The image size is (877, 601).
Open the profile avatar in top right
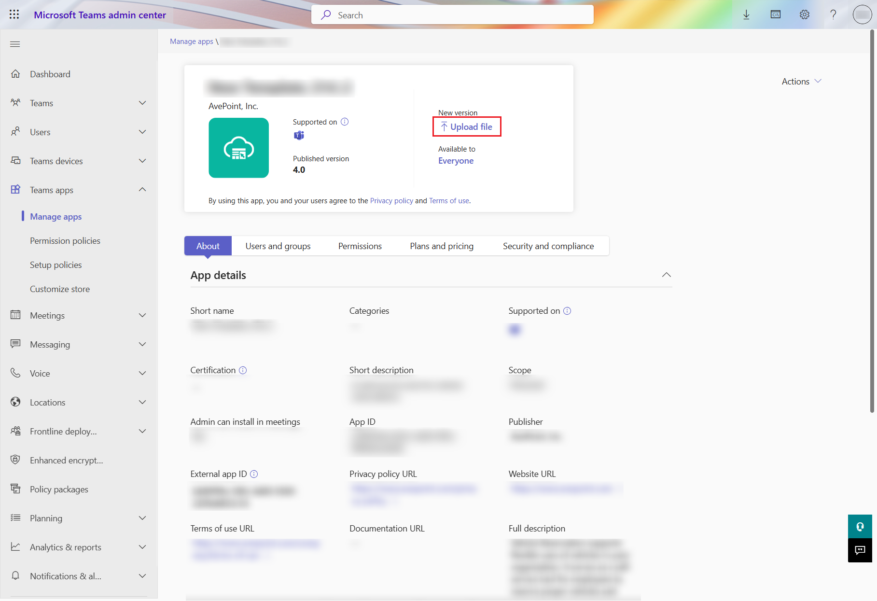pyautogui.click(x=862, y=14)
